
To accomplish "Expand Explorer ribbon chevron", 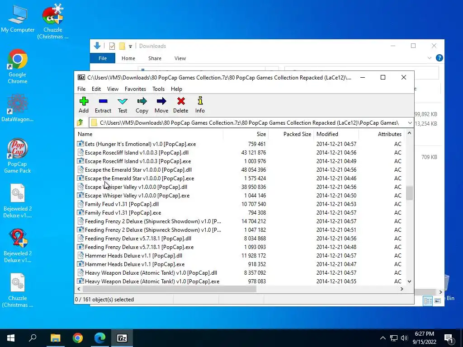I will coord(430,58).
